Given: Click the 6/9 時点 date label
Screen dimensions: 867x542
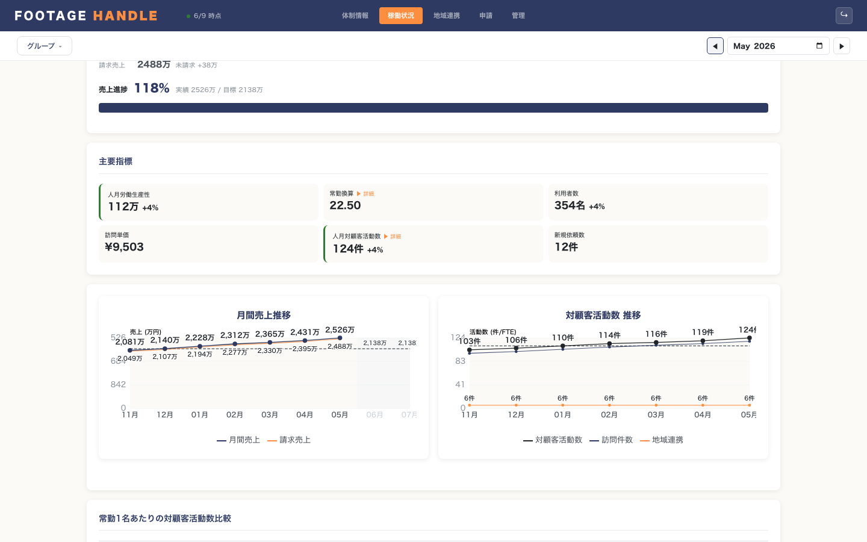Looking at the screenshot, I should pos(208,16).
